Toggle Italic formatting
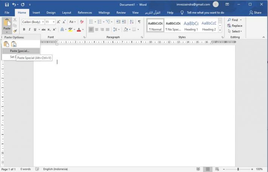The image size is (268, 172). (x=29, y=29)
